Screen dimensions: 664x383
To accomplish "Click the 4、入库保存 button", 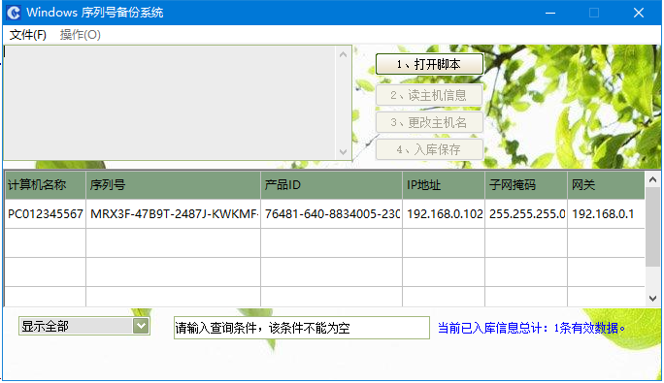I will [x=429, y=149].
